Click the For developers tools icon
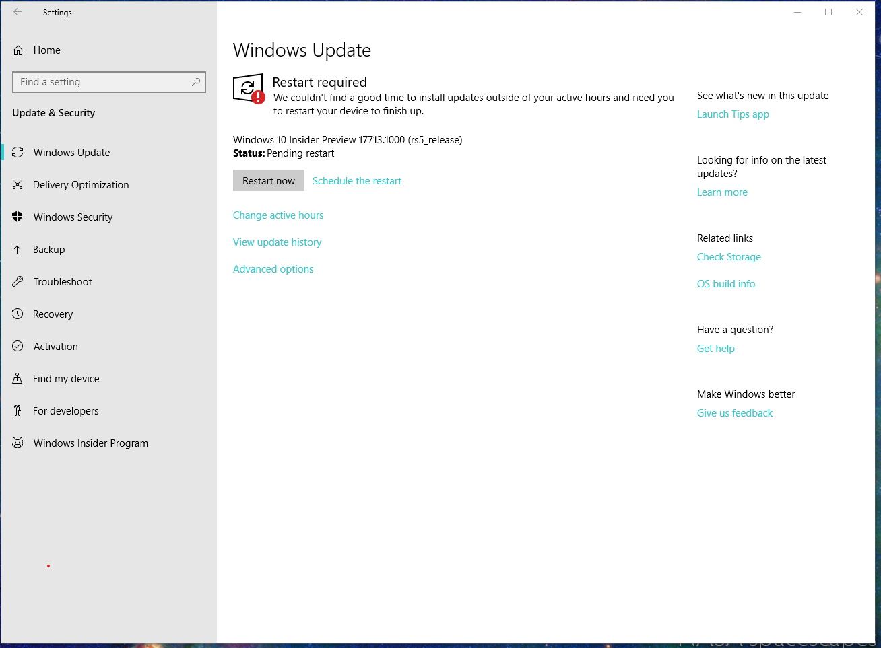The width and height of the screenshot is (881, 648). (18, 410)
